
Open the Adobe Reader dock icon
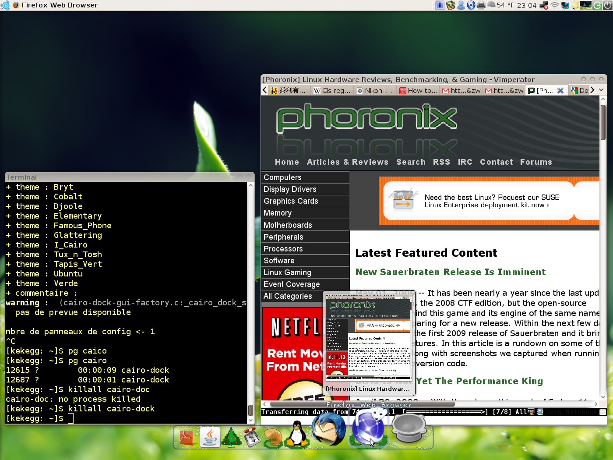coord(187,437)
